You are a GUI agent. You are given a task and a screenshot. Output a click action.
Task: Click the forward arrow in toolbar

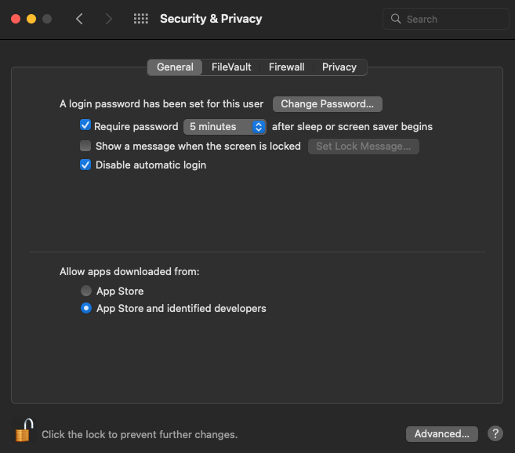coord(108,19)
